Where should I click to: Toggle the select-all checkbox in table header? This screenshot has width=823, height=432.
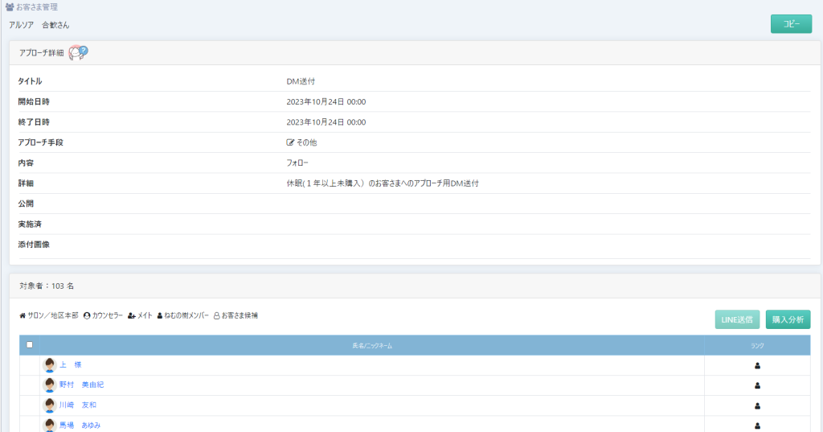[x=30, y=345]
